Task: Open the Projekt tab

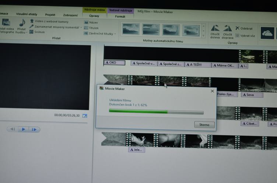Action: tap(50, 15)
